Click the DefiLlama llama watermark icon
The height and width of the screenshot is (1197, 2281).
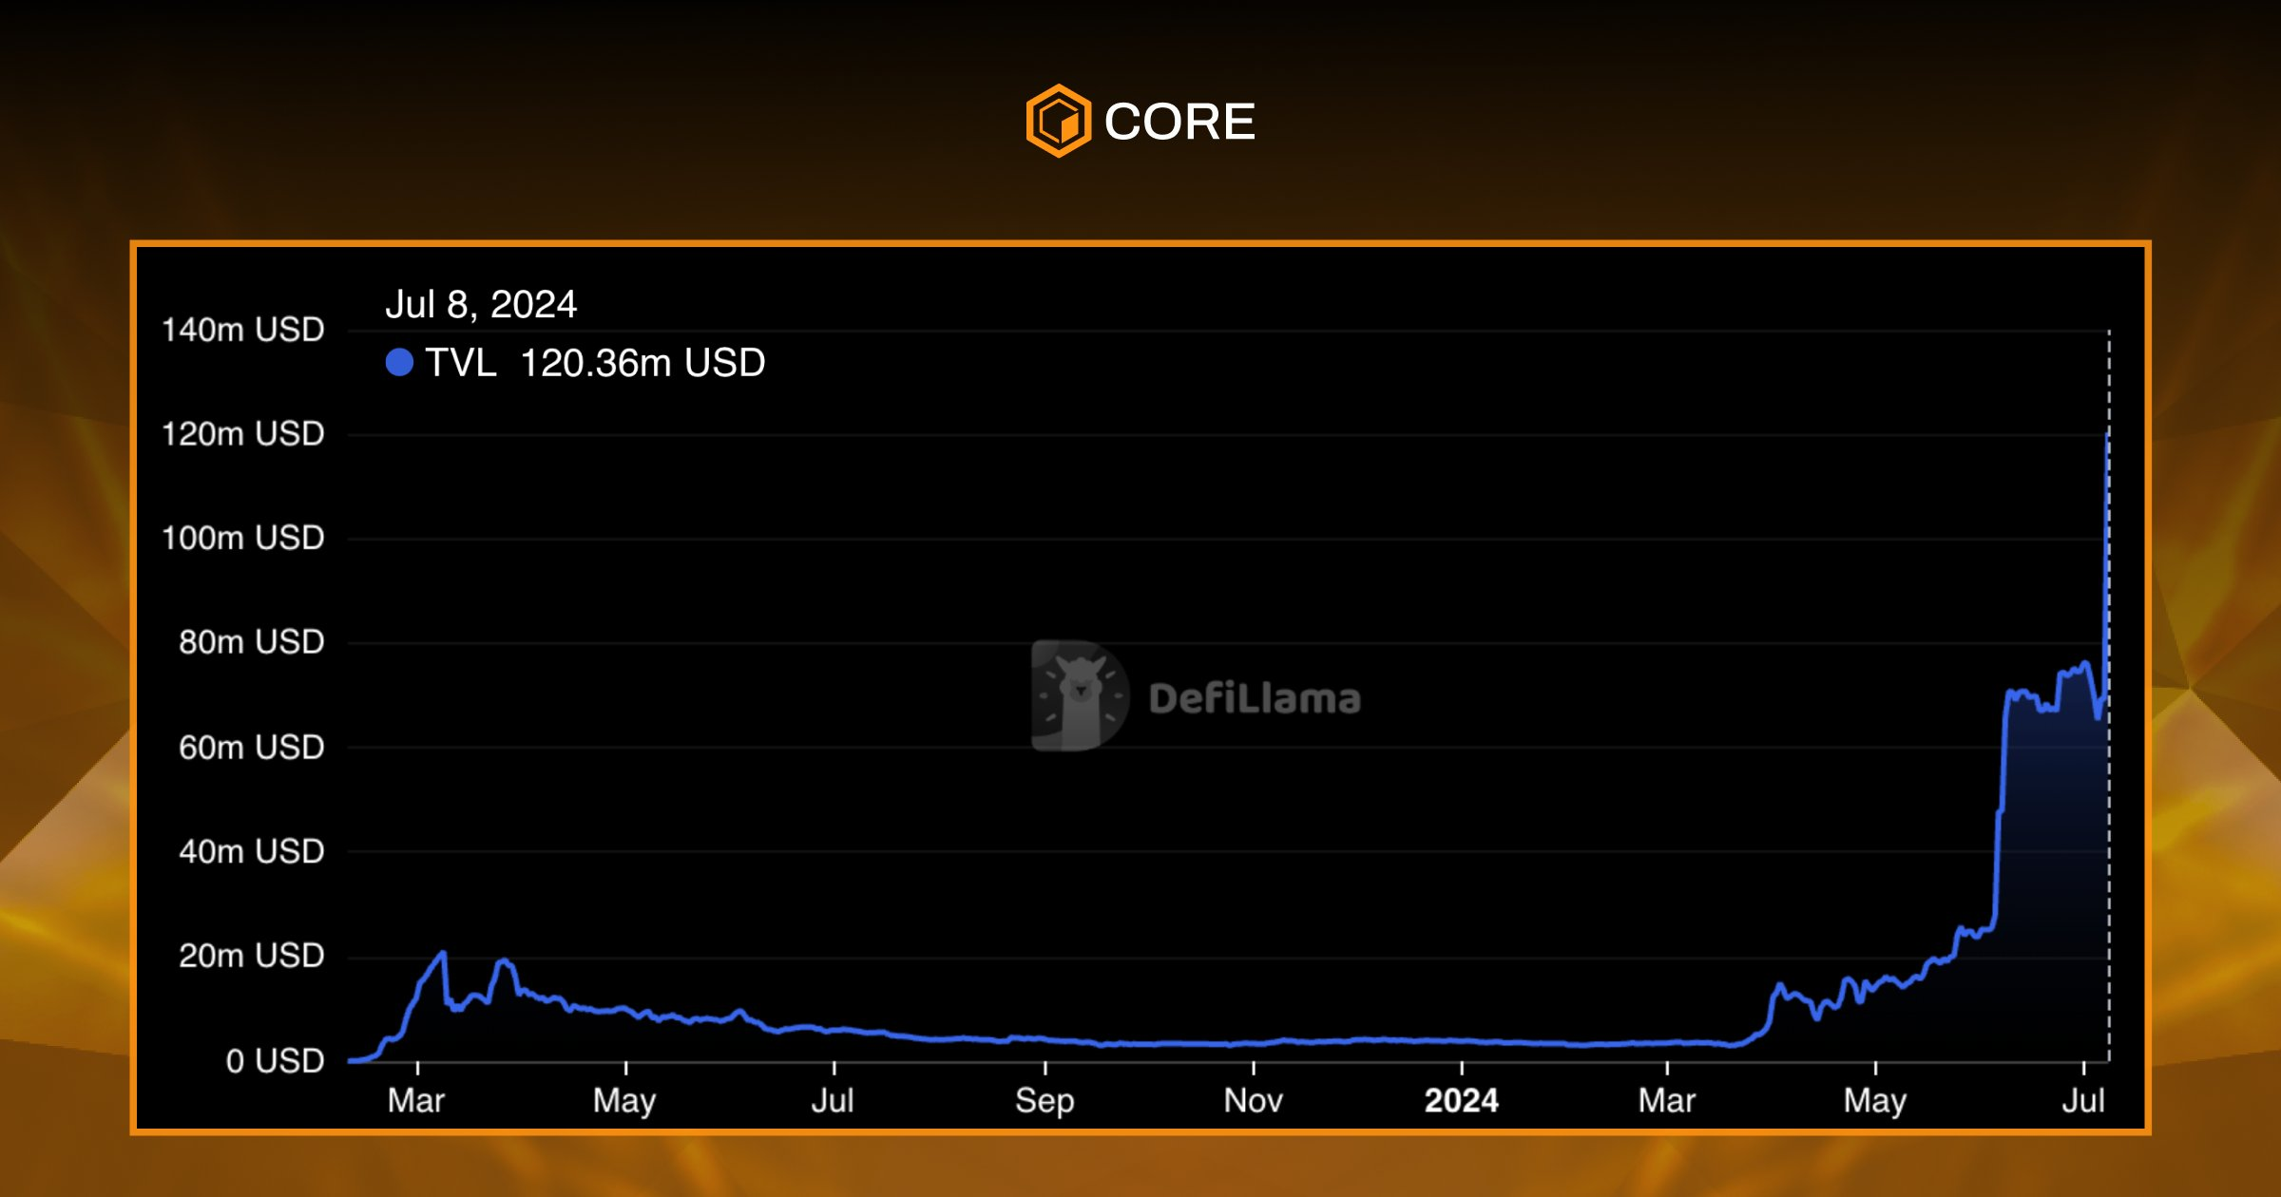(x=1081, y=696)
